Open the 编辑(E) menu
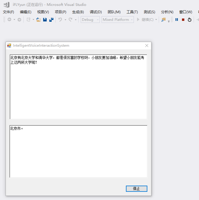The image size is (199, 200). coord(26,12)
